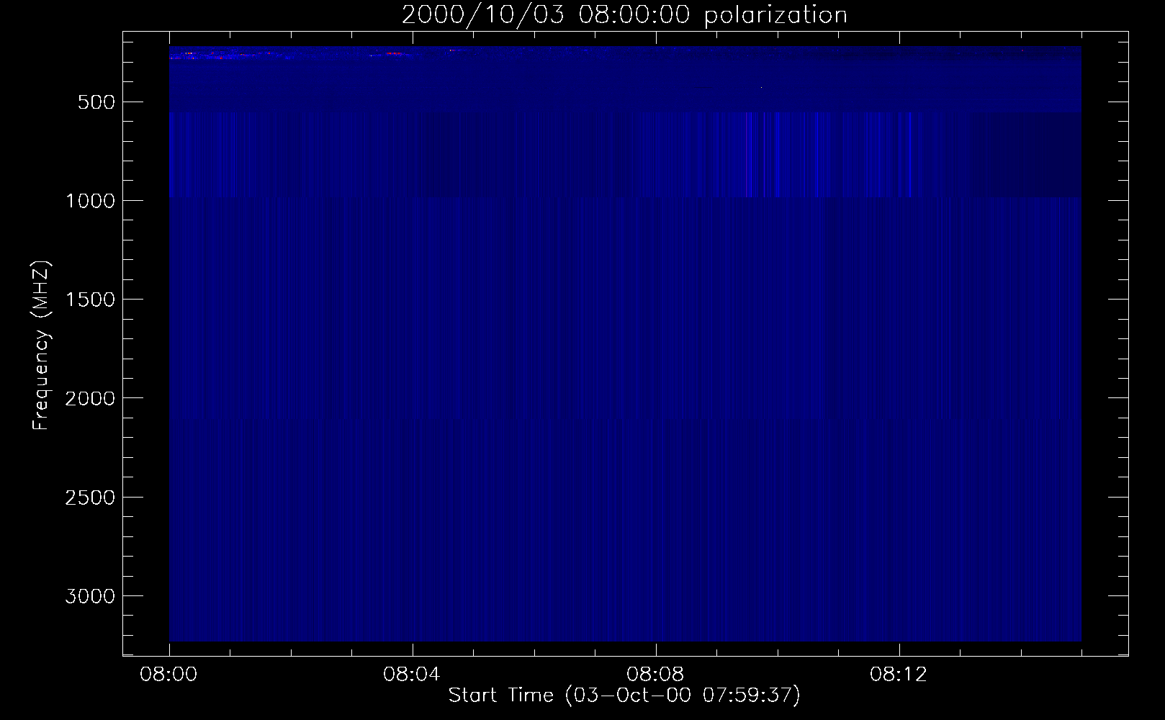Image resolution: width=1165 pixels, height=720 pixels.
Task: Click the 1500 frequency tick label
Action: pyautogui.click(x=90, y=300)
